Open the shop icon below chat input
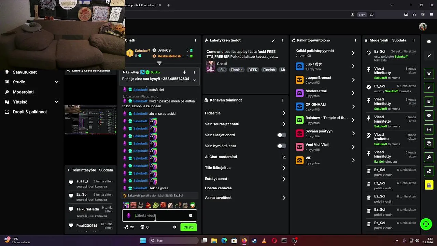Screen dimensions: 437x246 (x=142, y=227)
